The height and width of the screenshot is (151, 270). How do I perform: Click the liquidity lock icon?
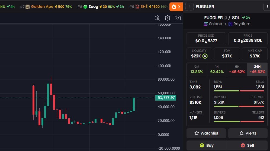205,56
